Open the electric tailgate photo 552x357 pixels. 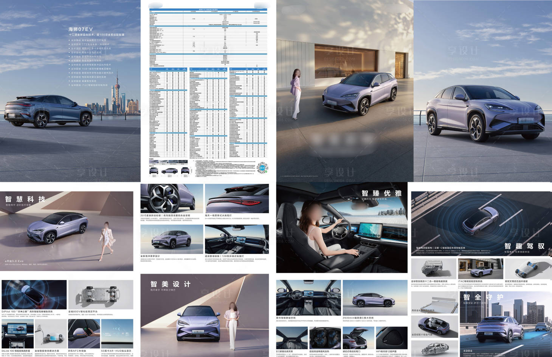(358, 338)
